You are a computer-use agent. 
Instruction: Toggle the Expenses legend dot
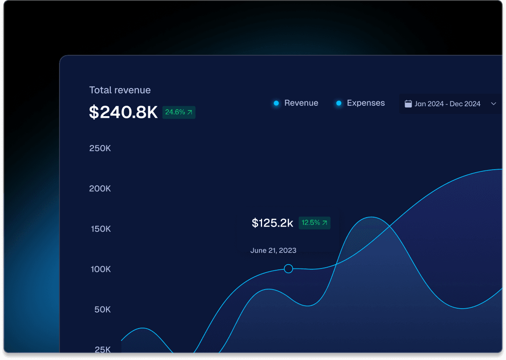click(x=339, y=103)
